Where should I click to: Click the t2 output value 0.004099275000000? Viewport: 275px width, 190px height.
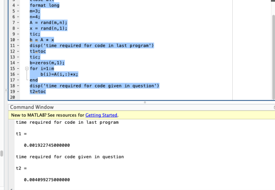47,180
